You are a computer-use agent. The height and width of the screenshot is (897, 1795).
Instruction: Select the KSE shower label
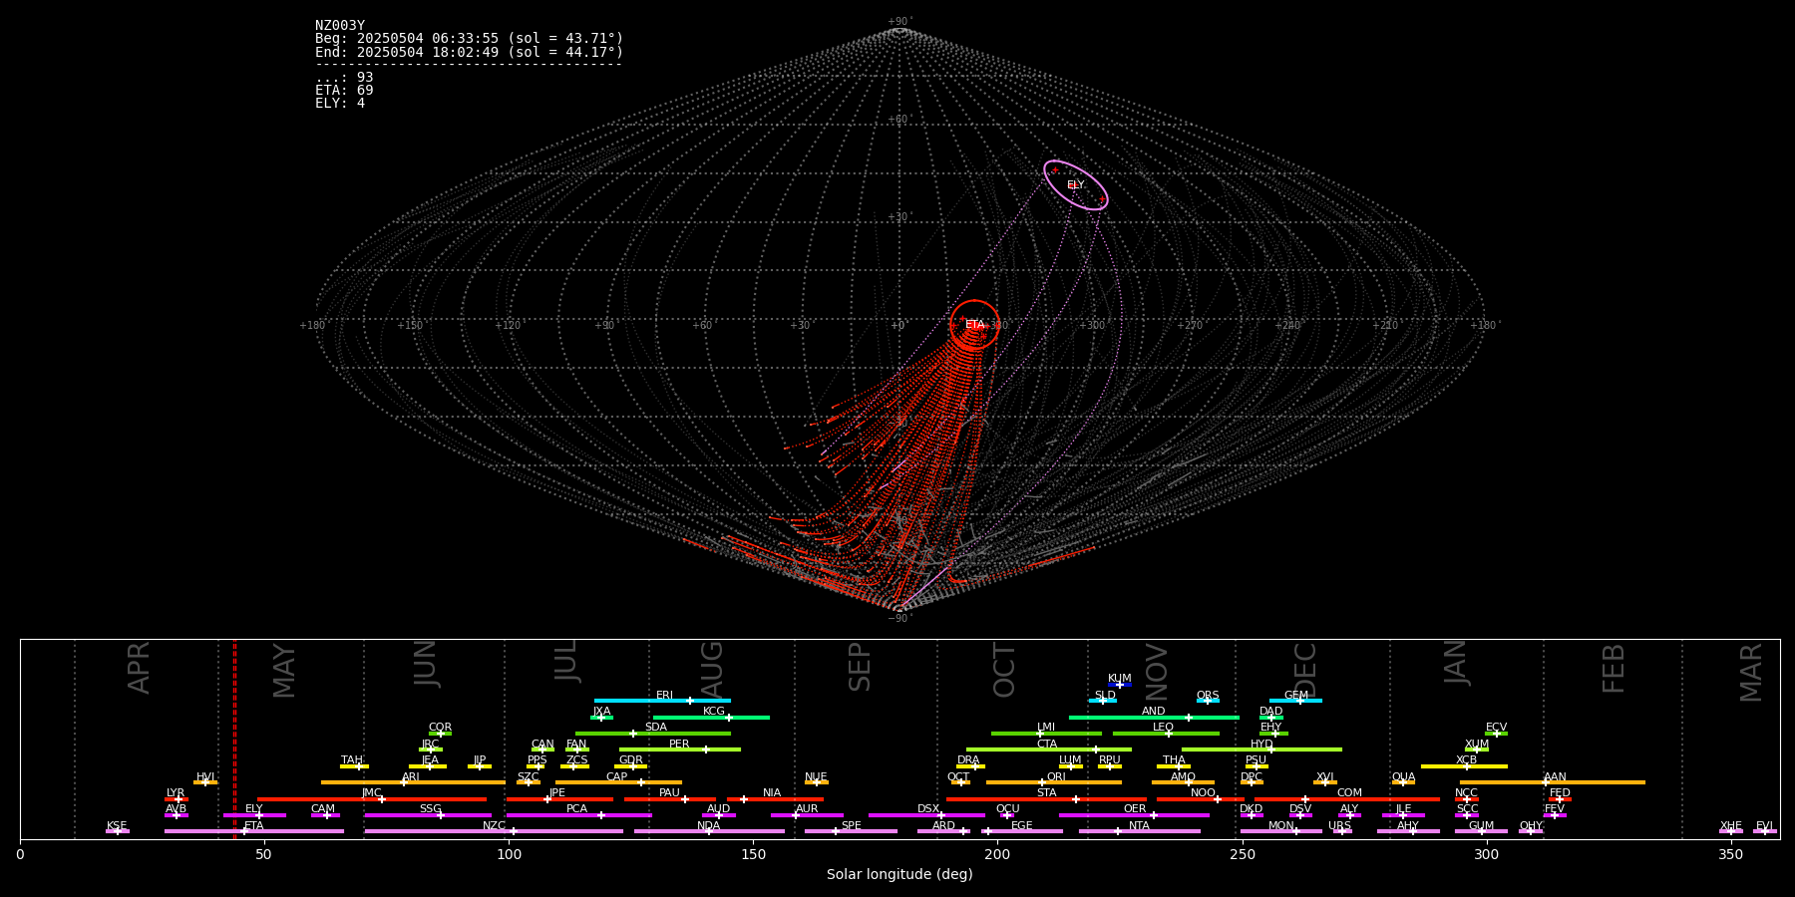coord(117,826)
